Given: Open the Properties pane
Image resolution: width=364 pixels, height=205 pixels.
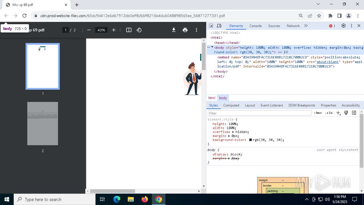Looking at the screenshot, I should click(x=328, y=105).
